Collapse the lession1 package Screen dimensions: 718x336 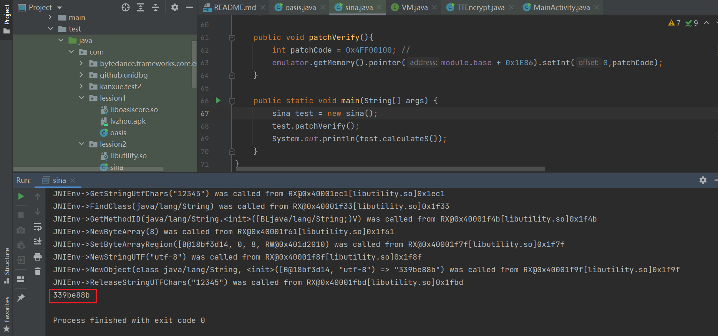81,98
